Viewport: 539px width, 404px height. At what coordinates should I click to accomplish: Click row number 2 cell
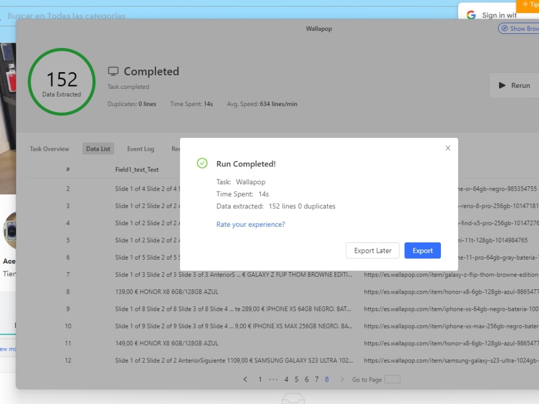pyautogui.click(x=68, y=189)
